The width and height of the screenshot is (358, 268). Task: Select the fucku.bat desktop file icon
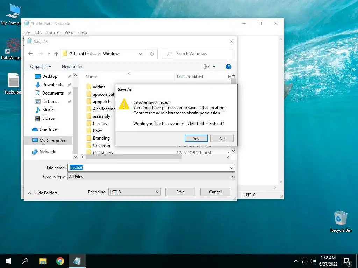coord(13,83)
